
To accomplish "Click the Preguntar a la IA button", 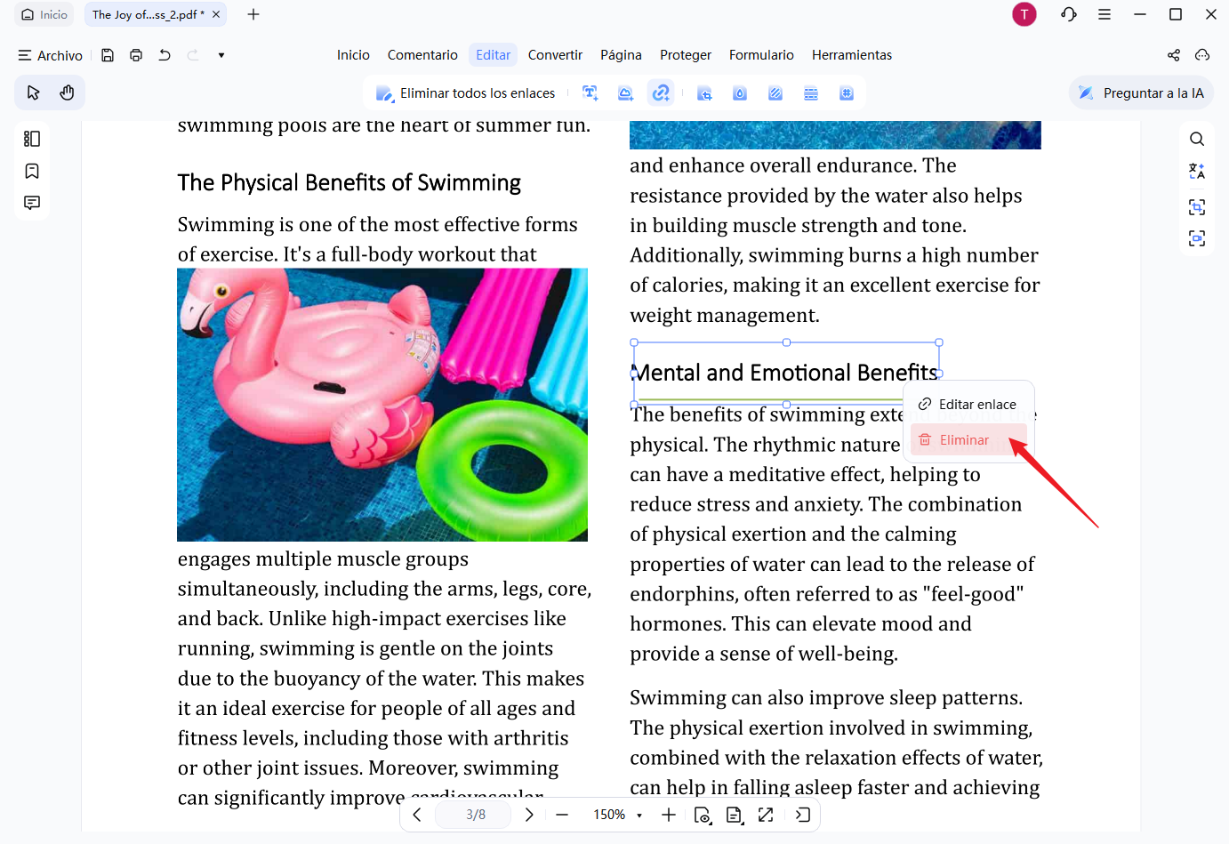I will [1141, 92].
